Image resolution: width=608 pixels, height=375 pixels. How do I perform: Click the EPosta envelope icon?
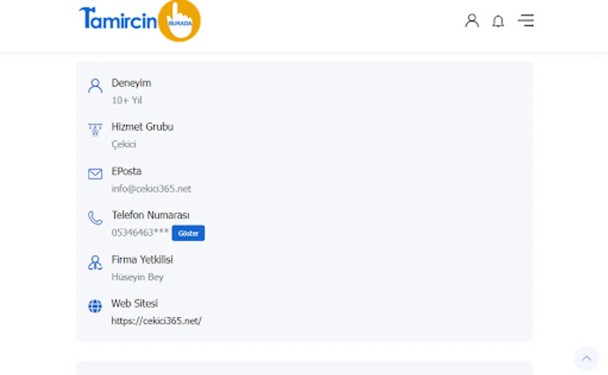pos(95,174)
